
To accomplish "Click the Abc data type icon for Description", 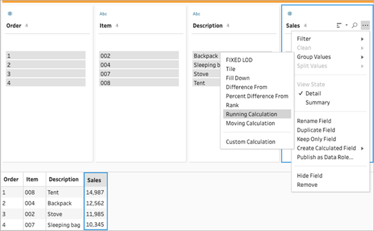I will pyautogui.click(x=196, y=14).
